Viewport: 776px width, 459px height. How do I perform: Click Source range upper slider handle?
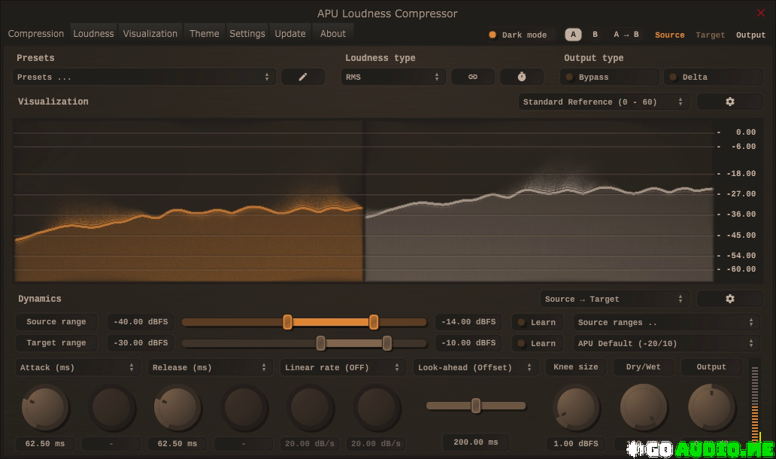(x=374, y=322)
